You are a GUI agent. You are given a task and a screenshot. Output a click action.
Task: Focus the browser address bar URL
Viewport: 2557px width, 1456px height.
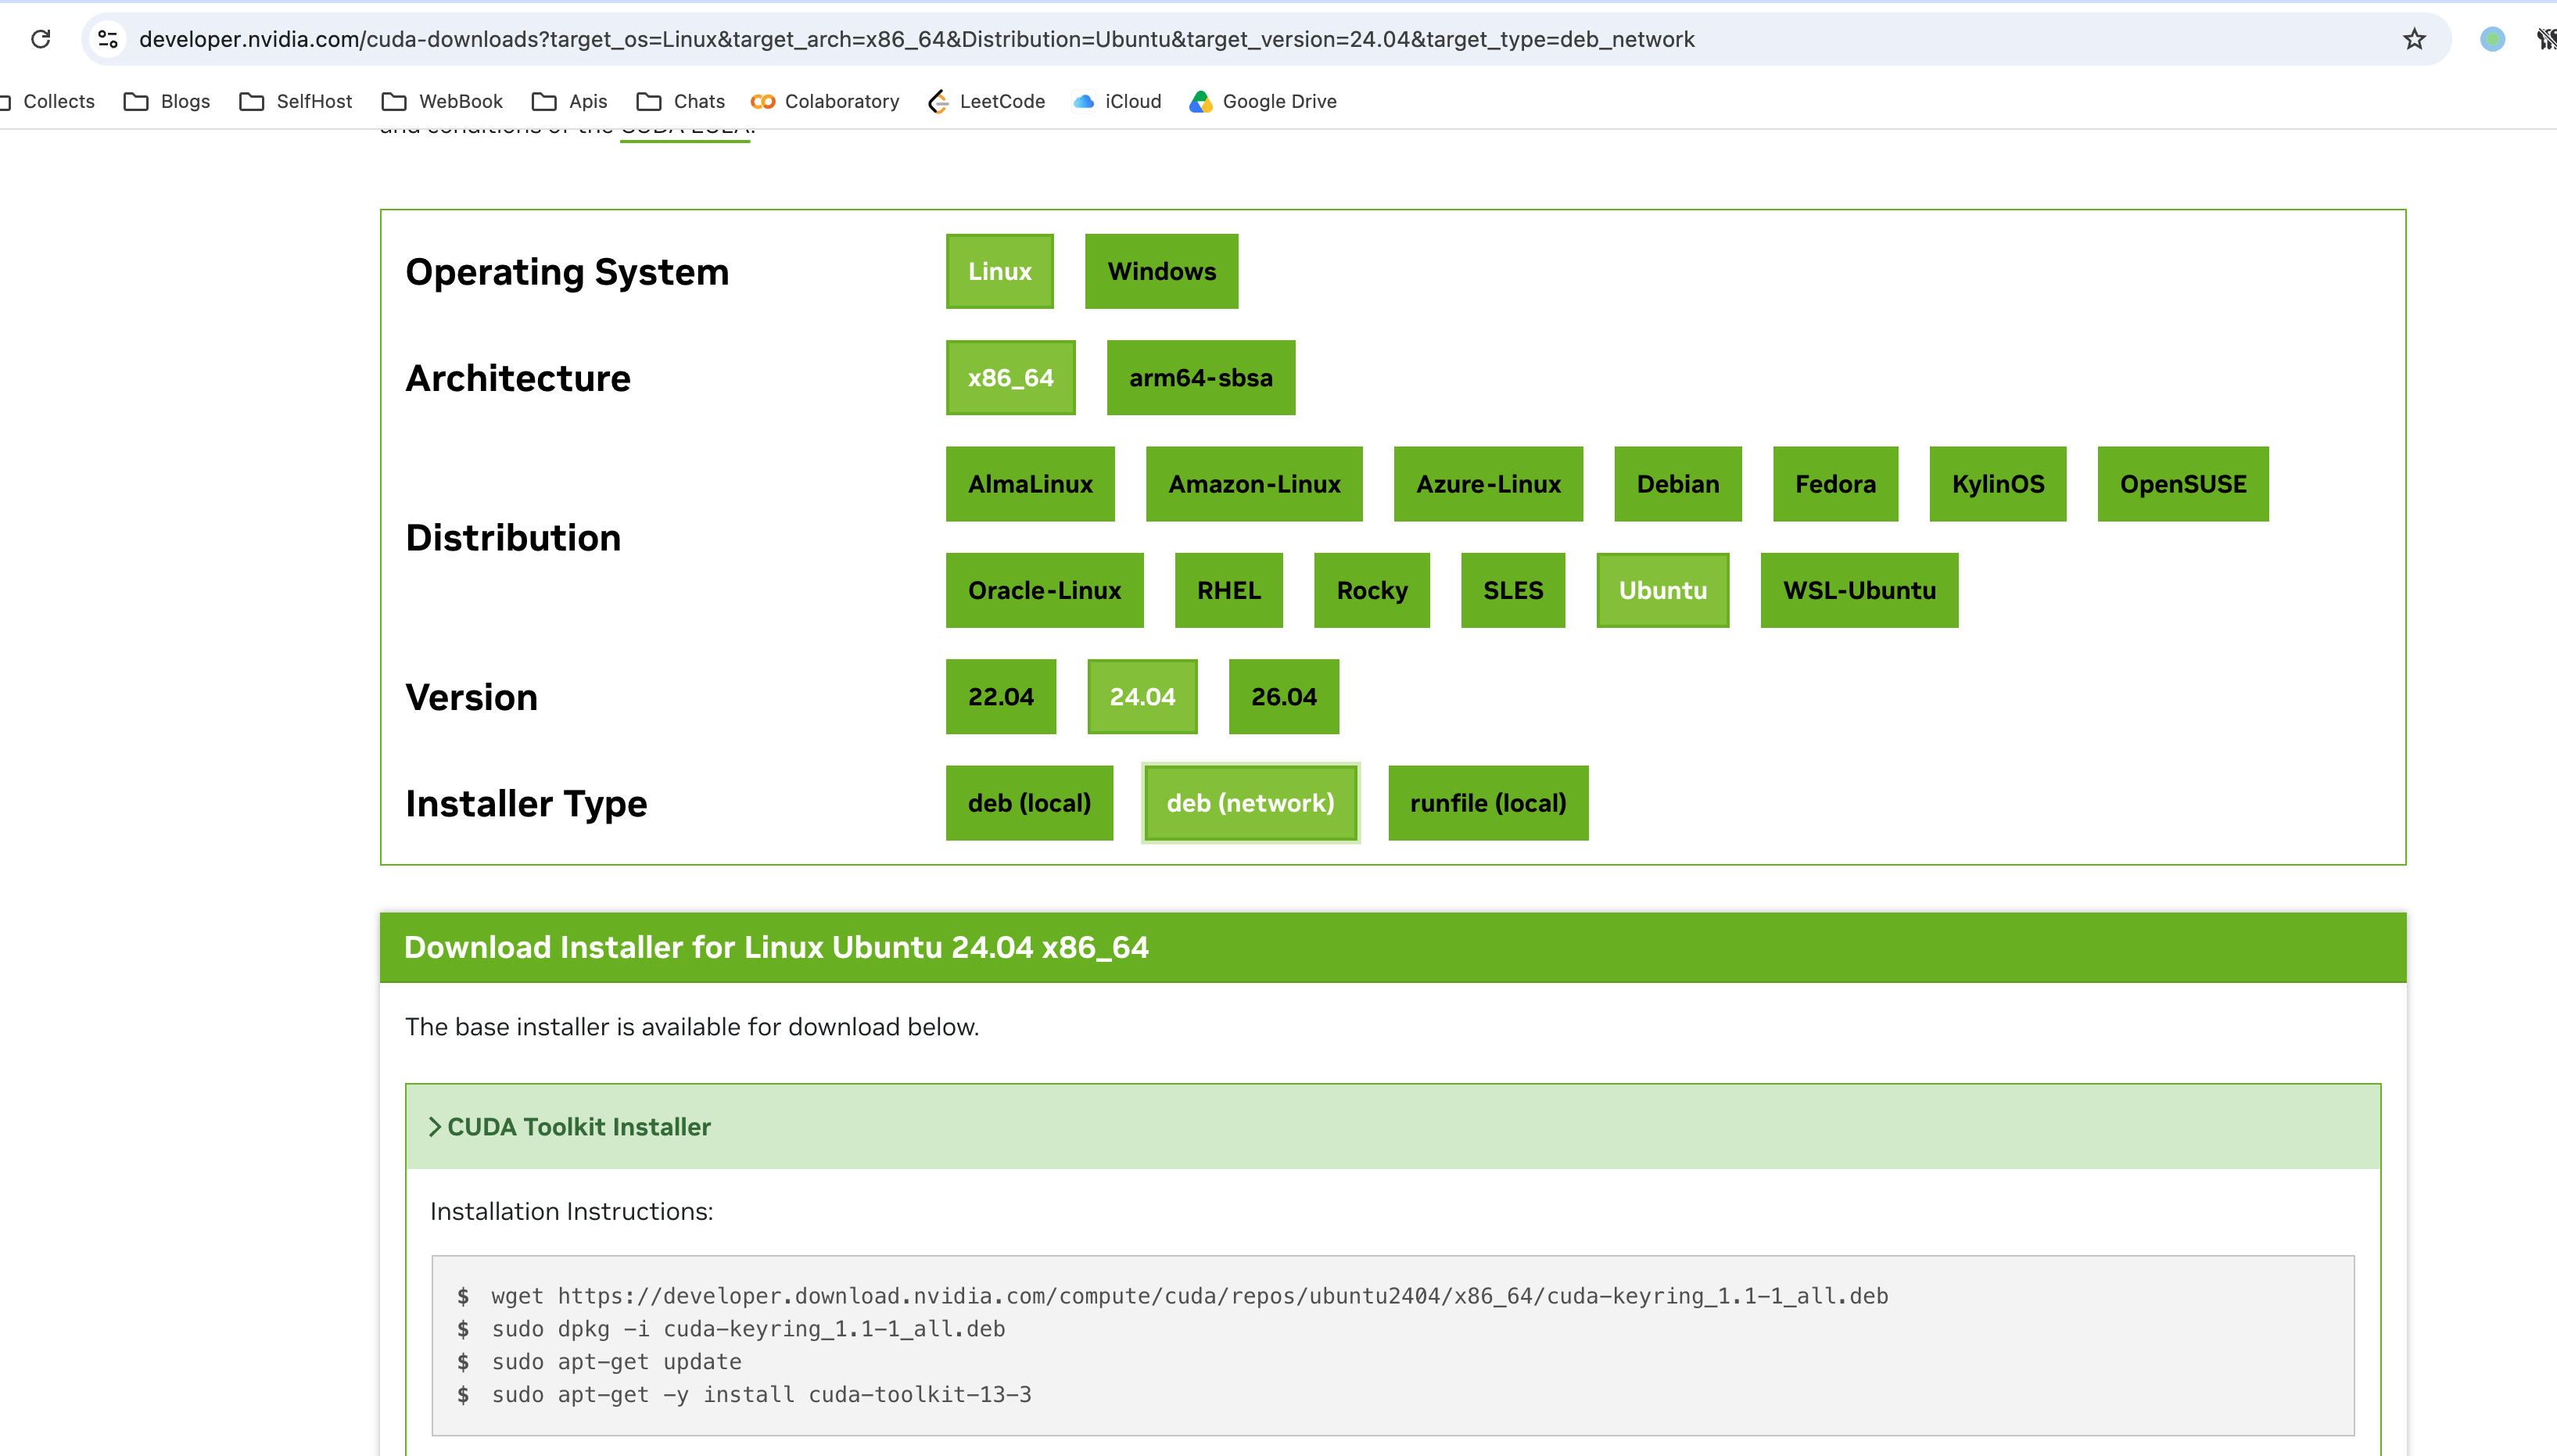(916, 39)
